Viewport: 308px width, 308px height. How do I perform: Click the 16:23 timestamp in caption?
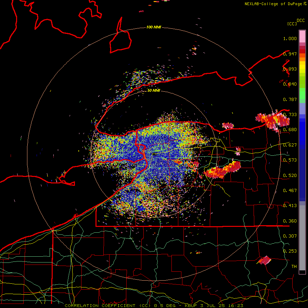pyautogui.click(x=235, y=306)
